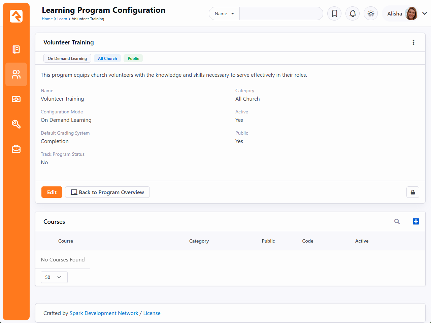Open the Name search type dropdown
This screenshot has width=431, height=323.
pos(224,13)
